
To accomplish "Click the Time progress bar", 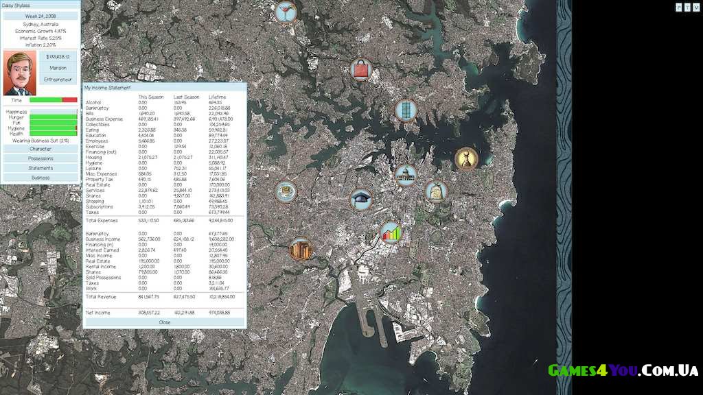I will pos(53,99).
